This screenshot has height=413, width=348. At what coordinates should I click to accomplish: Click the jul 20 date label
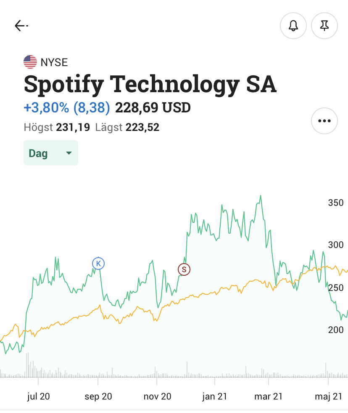tap(38, 396)
